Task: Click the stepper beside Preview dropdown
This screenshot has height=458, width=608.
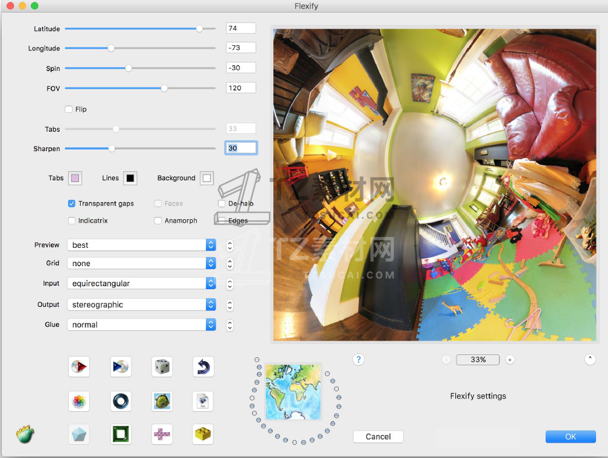Action: [x=230, y=245]
